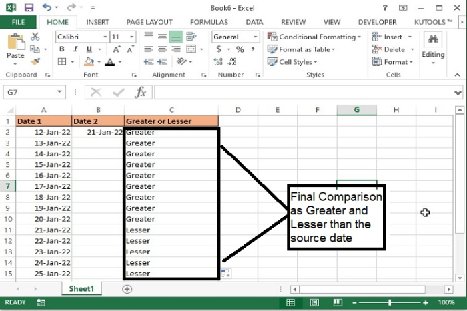467x311 pixels.
Task: Click Increase Font Size icon
Action: click(x=117, y=49)
